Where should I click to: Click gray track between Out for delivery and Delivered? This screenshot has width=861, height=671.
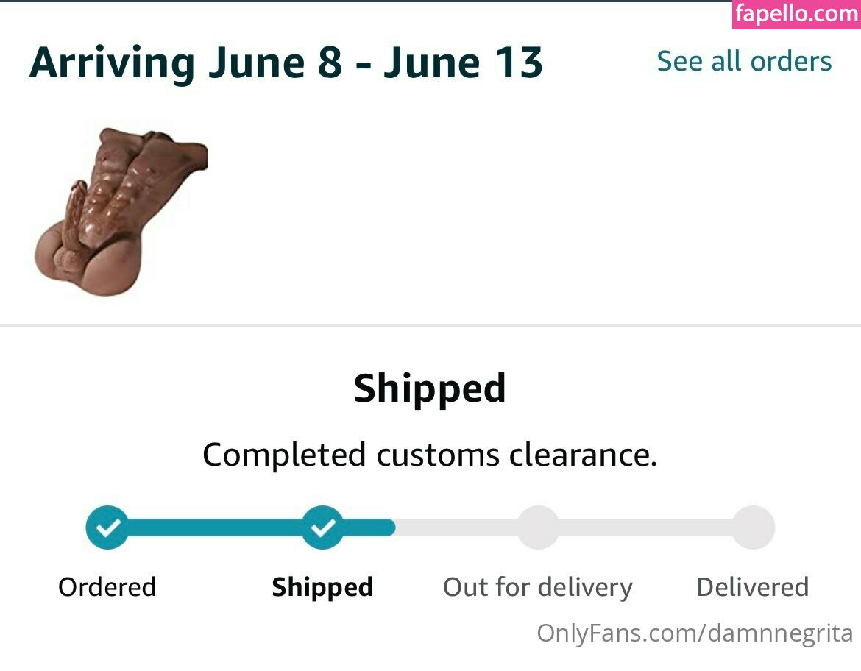tap(646, 528)
